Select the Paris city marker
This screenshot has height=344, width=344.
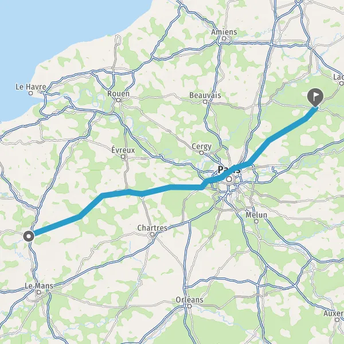229,179
